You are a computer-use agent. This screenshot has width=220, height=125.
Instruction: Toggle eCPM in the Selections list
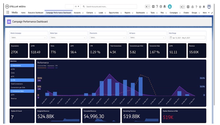point(13,69)
